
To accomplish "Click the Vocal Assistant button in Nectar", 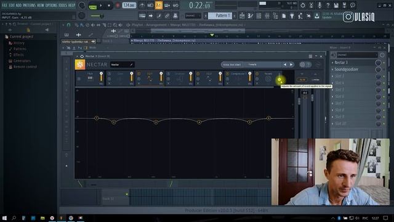I will (x=232, y=65).
